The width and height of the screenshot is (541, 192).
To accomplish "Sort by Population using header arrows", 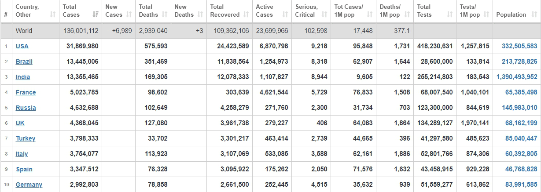I will pyautogui.click(x=534, y=15).
